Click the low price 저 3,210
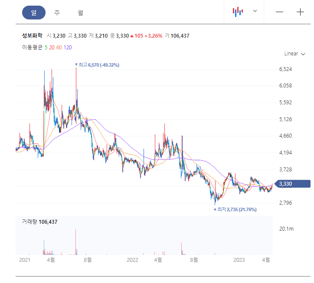314x283 pixels. point(98,36)
